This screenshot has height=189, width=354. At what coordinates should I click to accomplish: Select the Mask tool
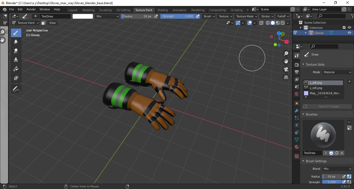(x=16, y=78)
